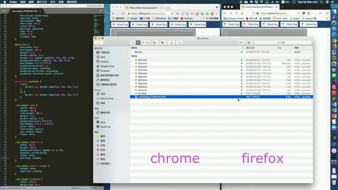
Task: Switch Finder to icon view
Action: click(x=133, y=43)
